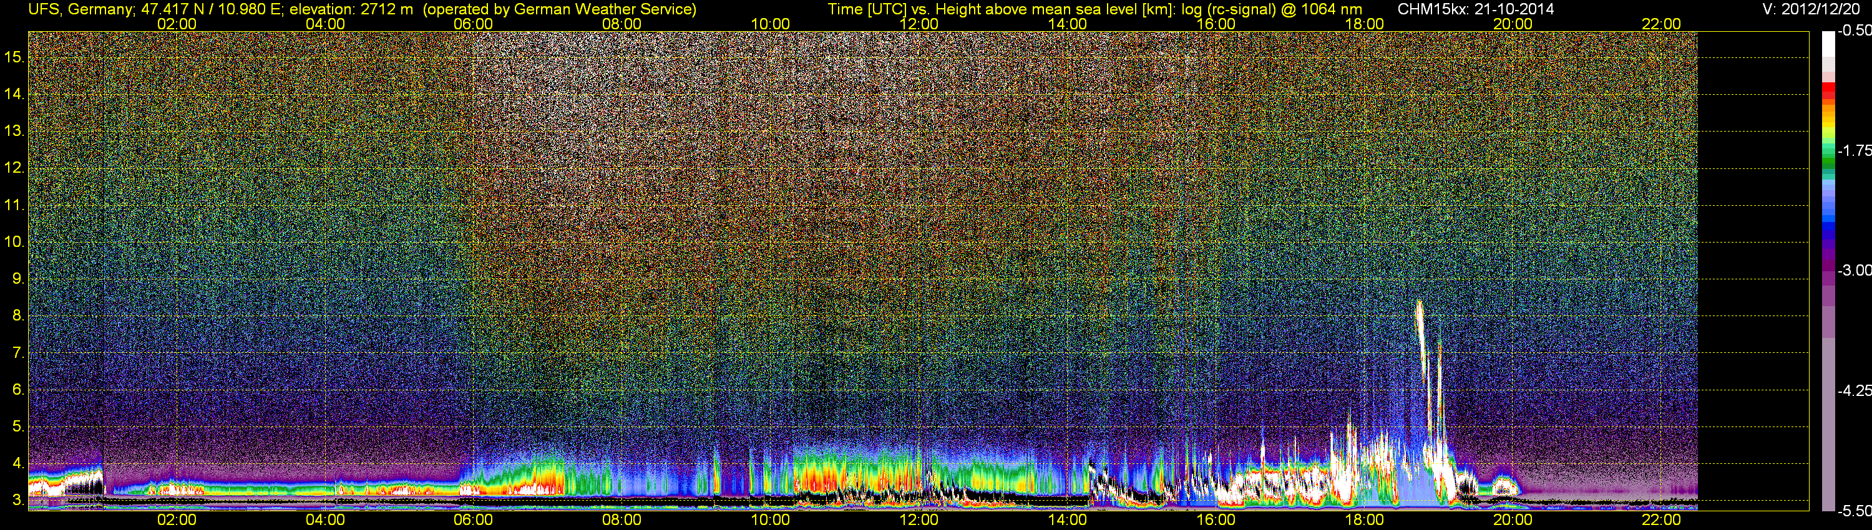Click the colorbar value '-4.25'
1872x530 pixels.
coord(1854,390)
